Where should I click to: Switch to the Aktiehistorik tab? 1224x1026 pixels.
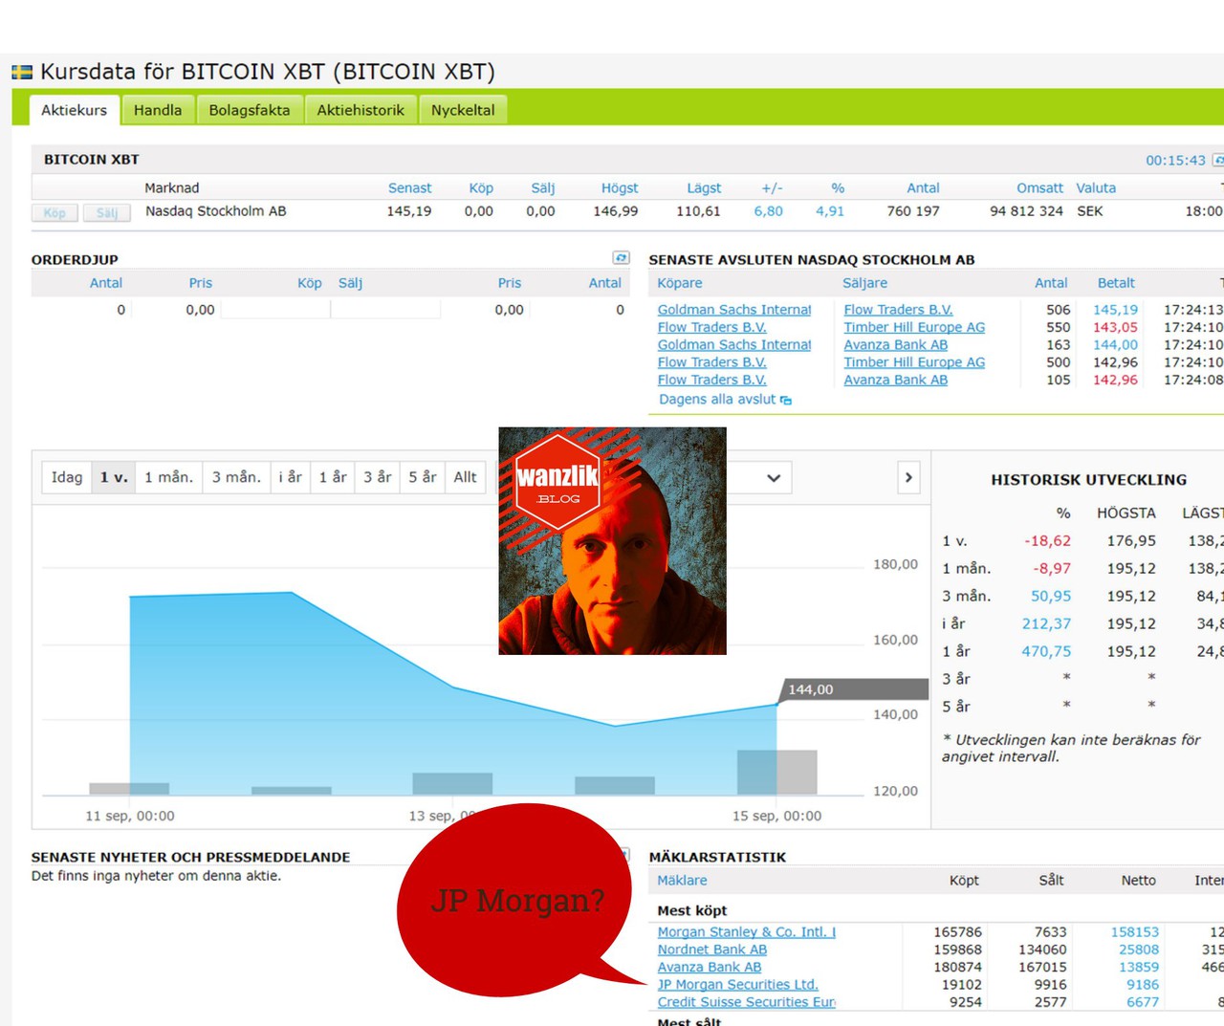coord(361,110)
